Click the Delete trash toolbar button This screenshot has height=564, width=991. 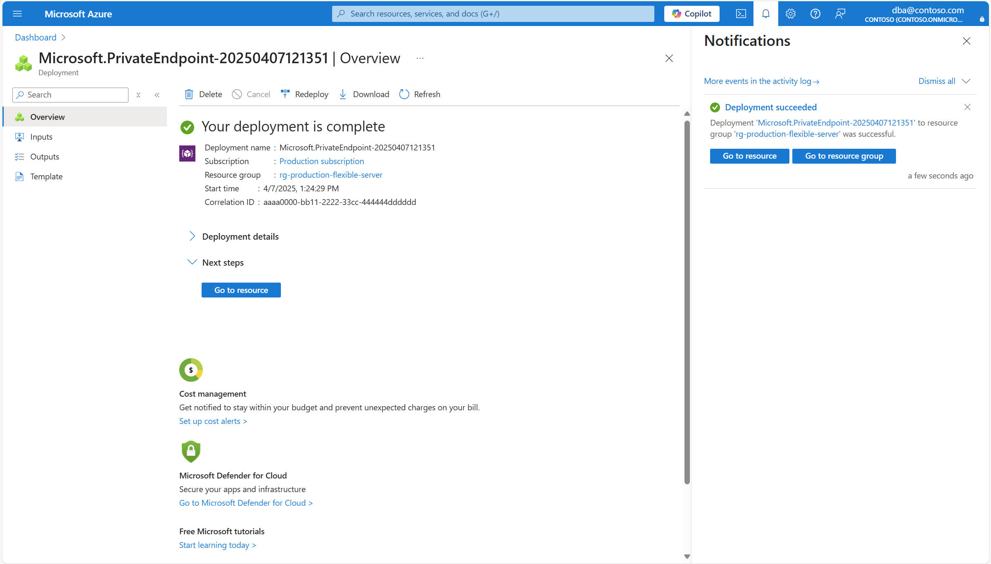[203, 94]
